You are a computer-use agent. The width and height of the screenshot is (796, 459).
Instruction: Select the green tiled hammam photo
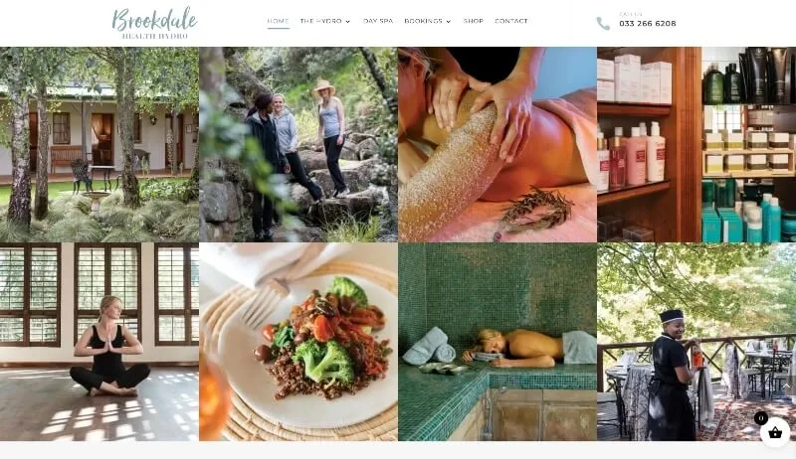(497, 342)
